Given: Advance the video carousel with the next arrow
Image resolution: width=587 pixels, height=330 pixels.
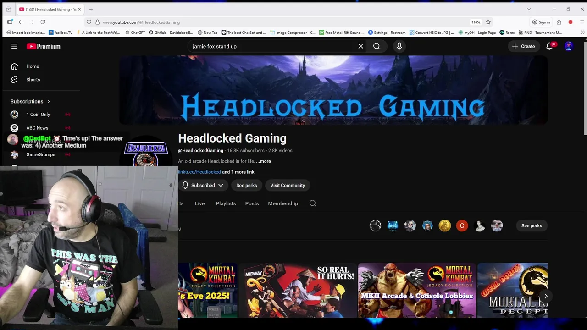Looking at the screenshot, I should pyautogui.click(x=546, y=296).
